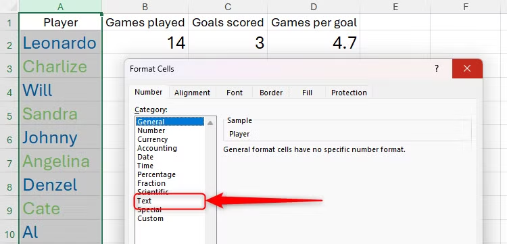507x244 pixels.
Task: Click cell containing Leonardo
Action: tap(60, 43)
